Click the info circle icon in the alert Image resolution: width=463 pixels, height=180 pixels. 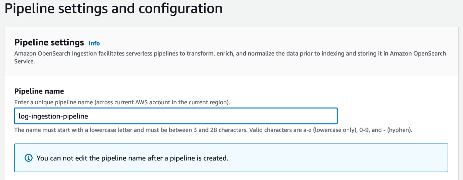tap(29, 158)
